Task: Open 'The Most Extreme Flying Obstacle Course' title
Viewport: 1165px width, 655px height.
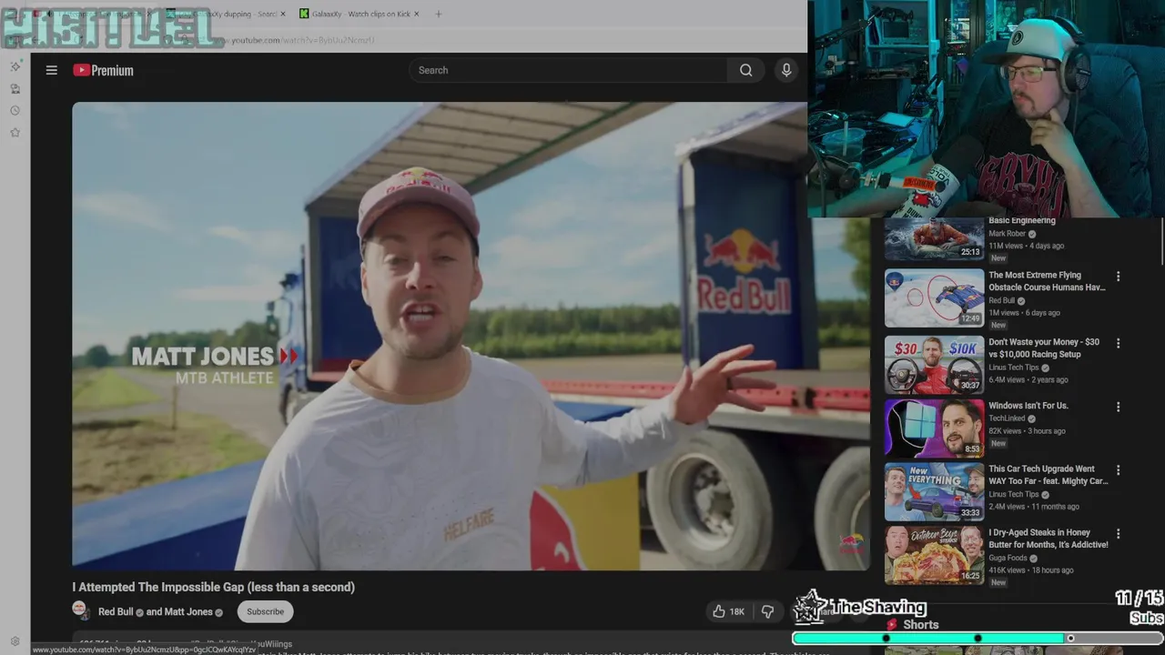Action: (x=1047, y=281)
